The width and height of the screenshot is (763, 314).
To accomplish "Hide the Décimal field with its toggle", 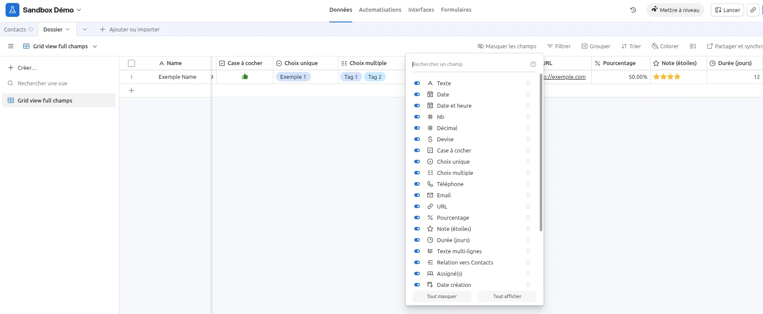I will (x=417, y=128).
